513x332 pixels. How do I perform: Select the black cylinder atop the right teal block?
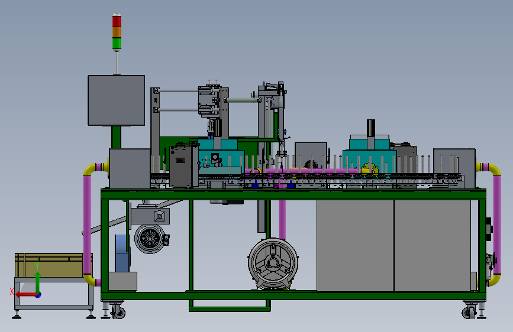370,128
